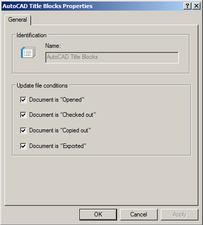Untick the Document is "Exported" checkbox

click(23, 146)
